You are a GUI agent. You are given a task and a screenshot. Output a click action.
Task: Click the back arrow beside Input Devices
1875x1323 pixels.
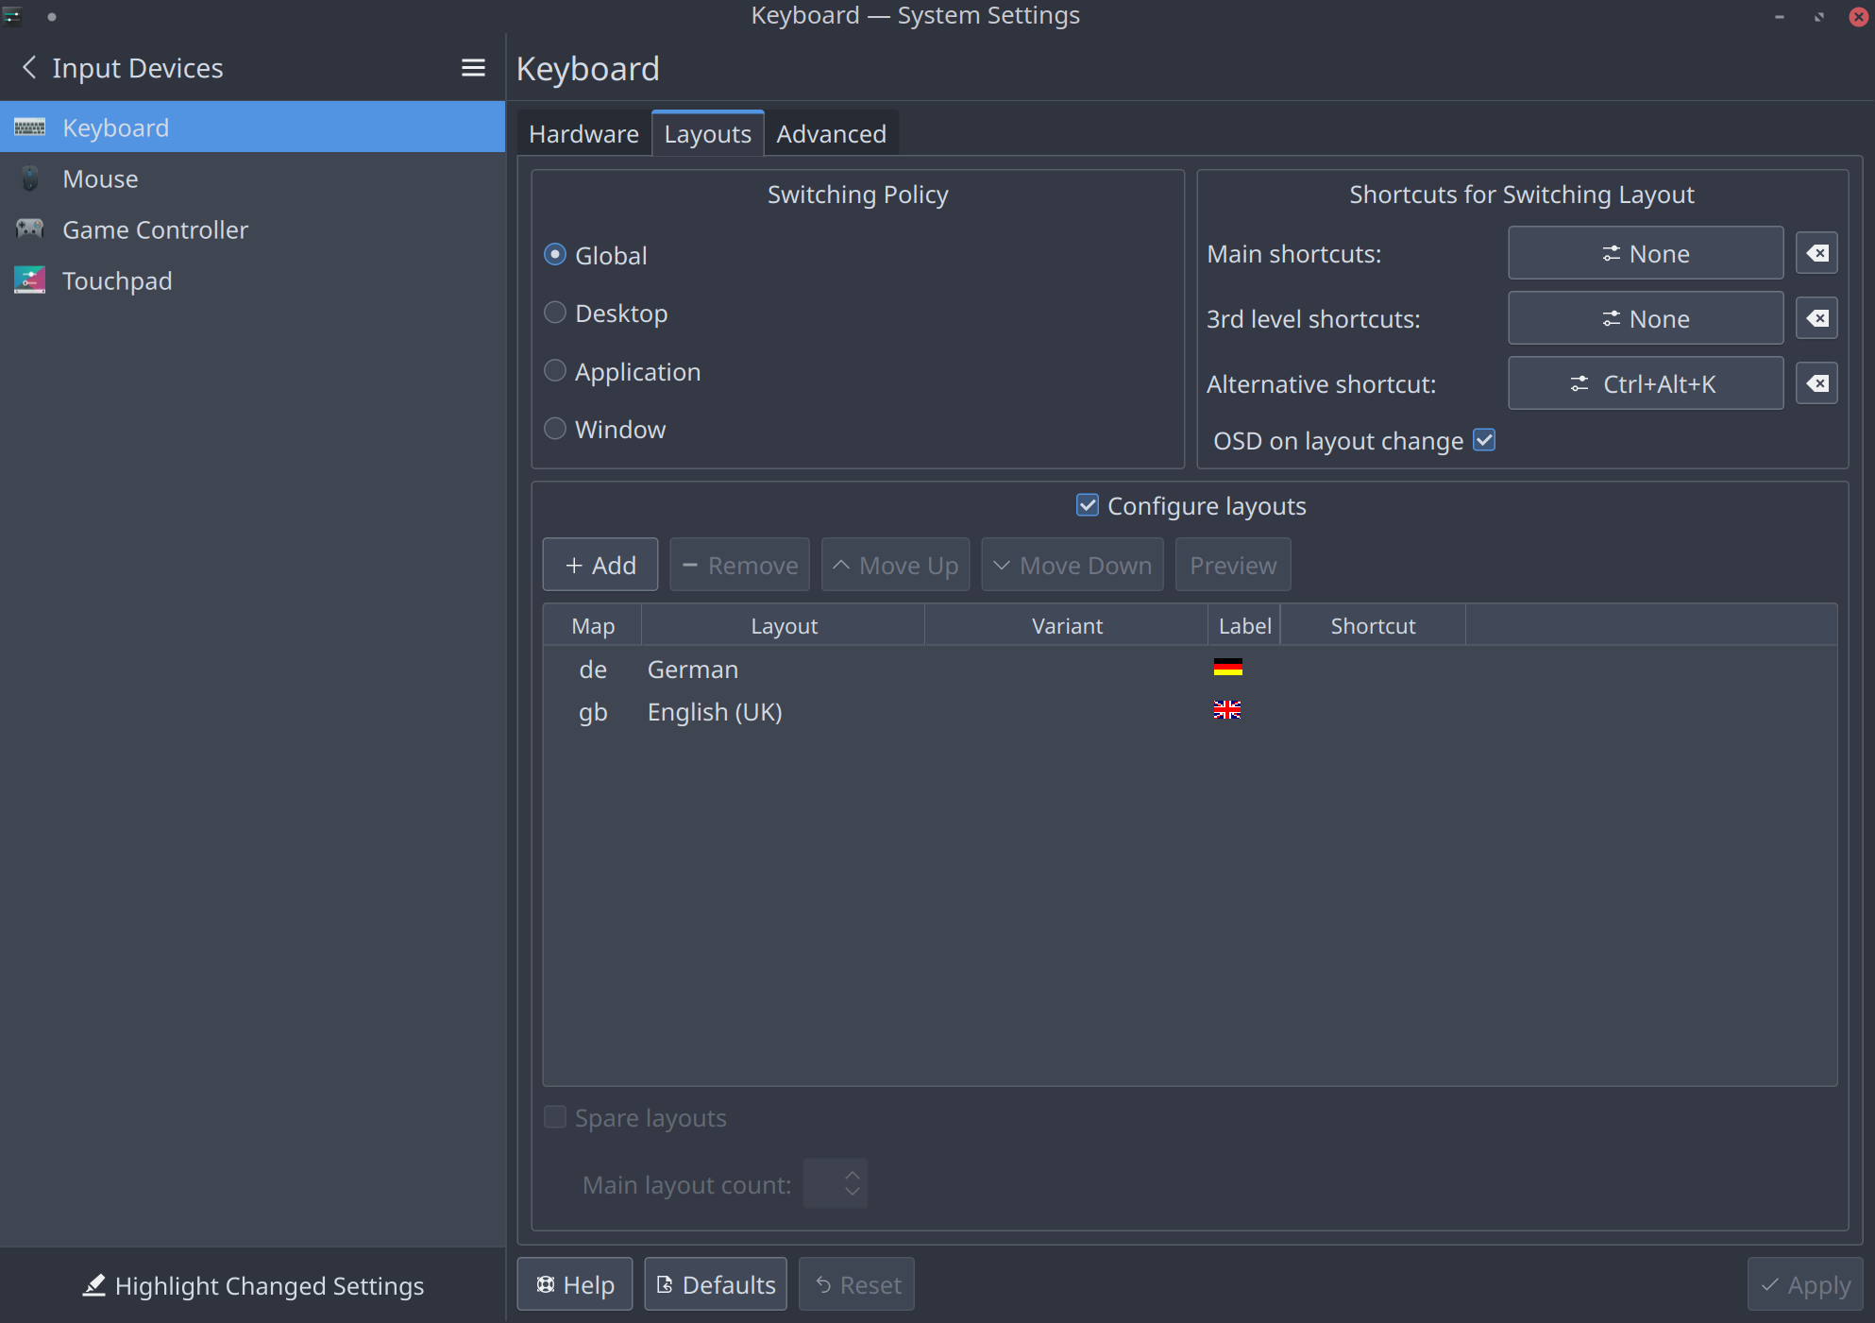click(x=29, y=68)
